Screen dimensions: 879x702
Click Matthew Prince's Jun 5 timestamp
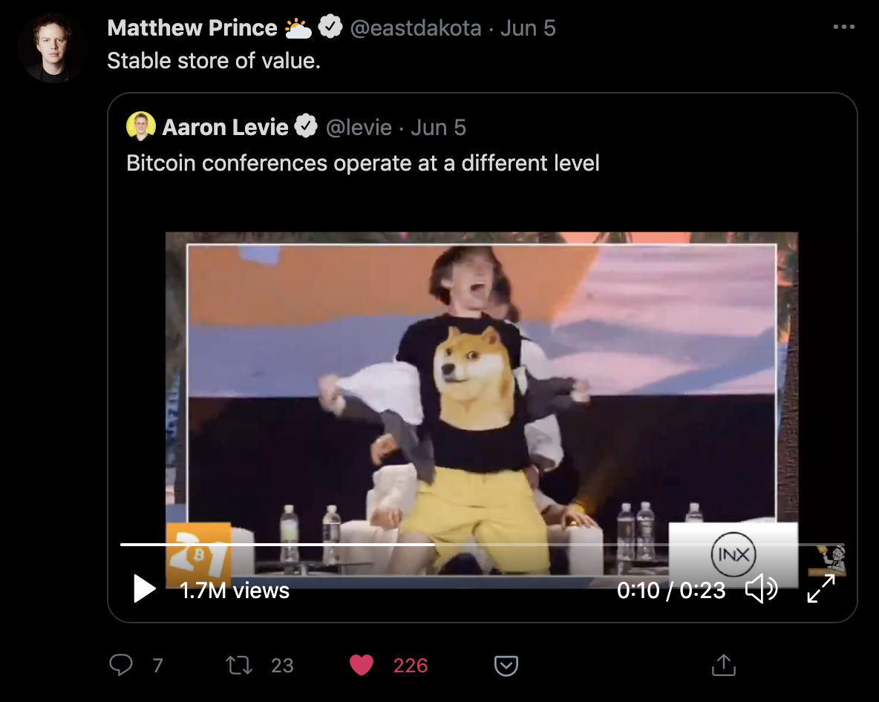tap(528, 28)
